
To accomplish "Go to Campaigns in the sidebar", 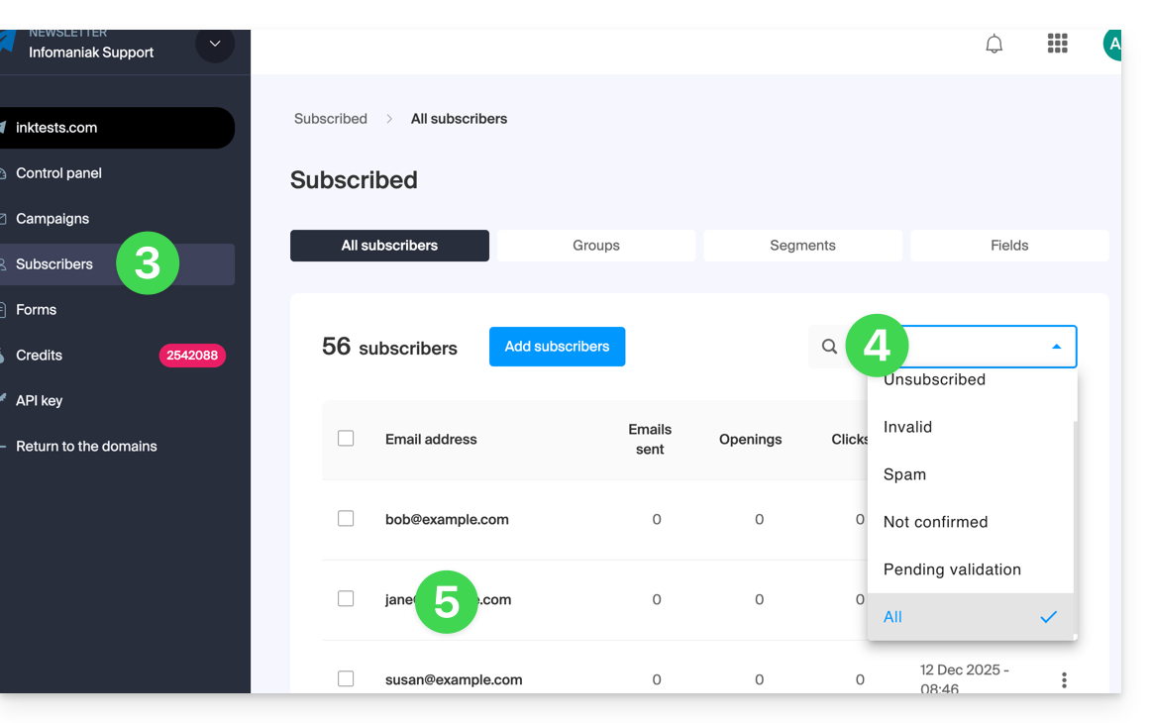I will point(52,219).
